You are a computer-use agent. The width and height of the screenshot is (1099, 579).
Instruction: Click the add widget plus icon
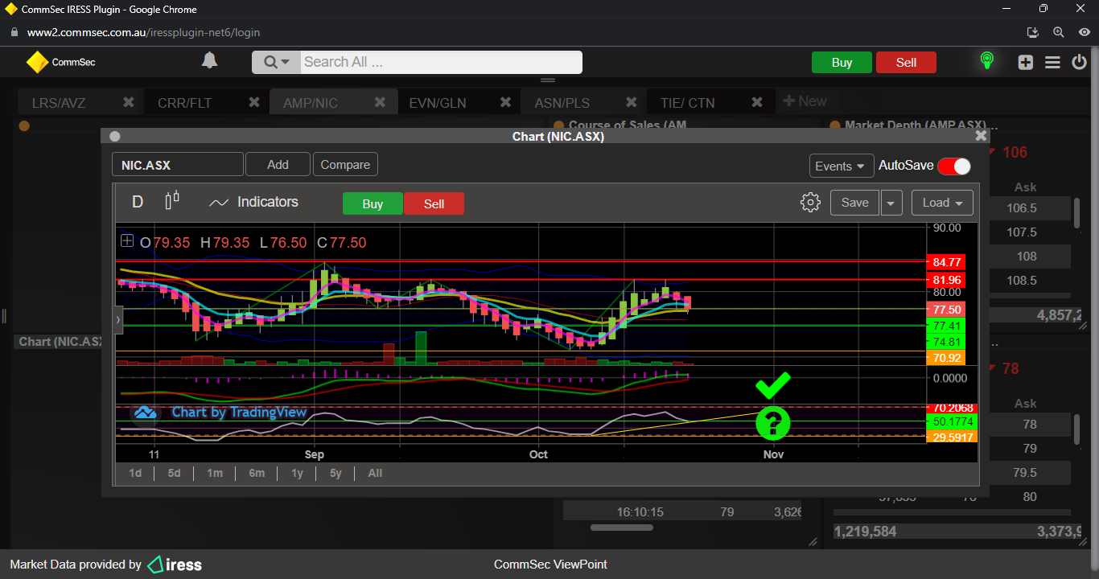[x=1025, y=62]
